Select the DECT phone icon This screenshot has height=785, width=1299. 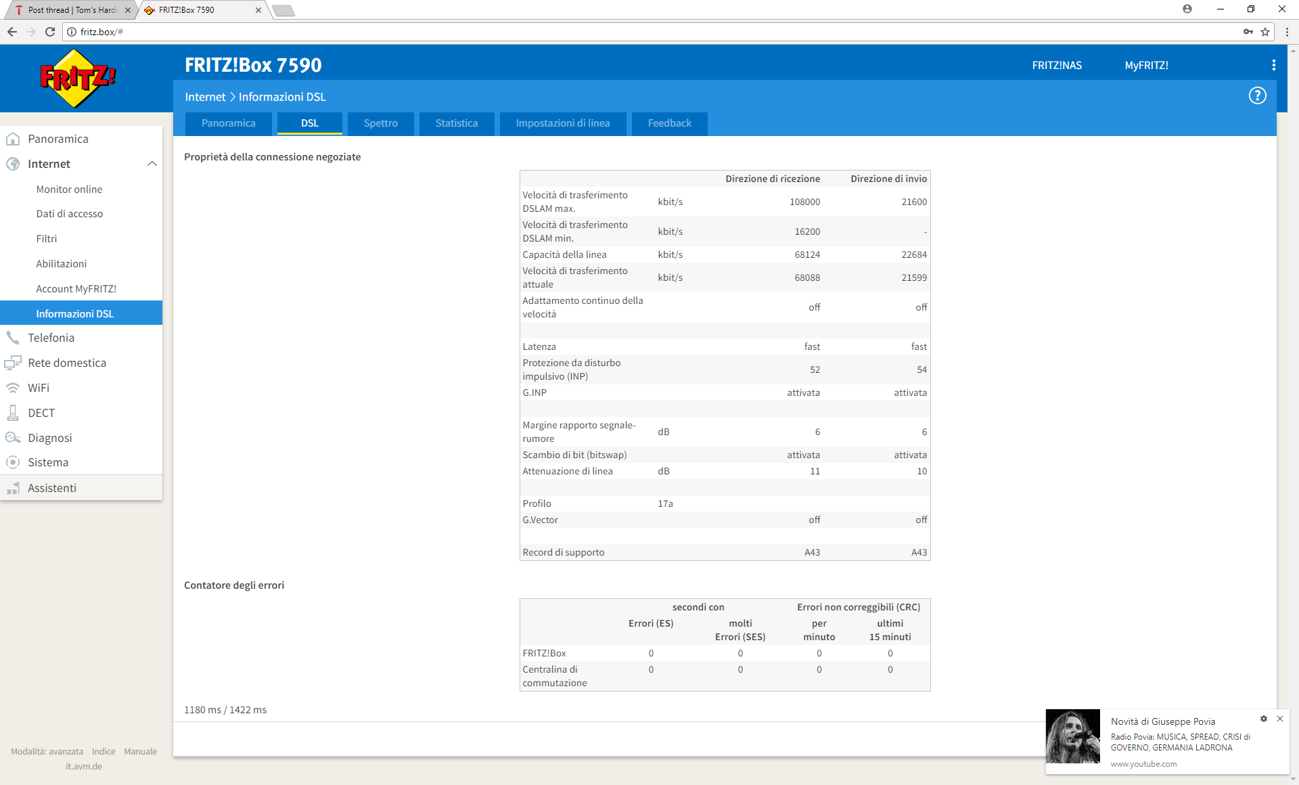(13, 413)
